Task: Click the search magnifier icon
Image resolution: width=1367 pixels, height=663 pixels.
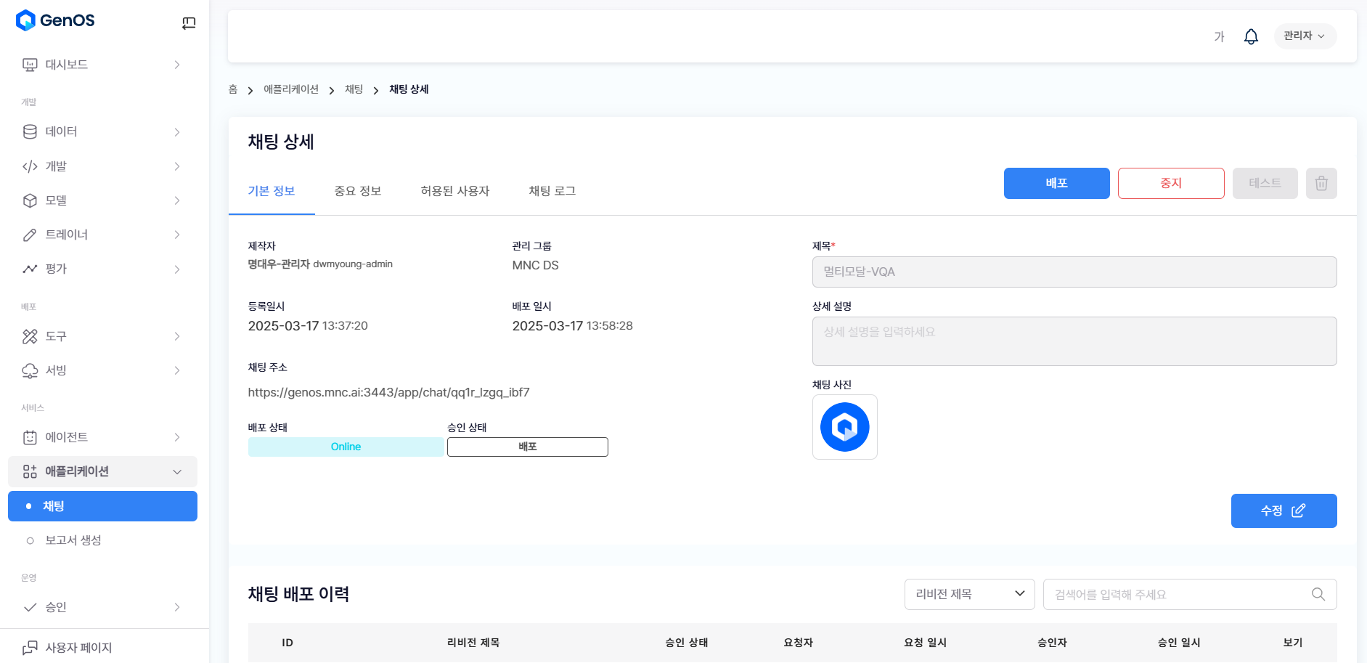Action: point(1318,594)
